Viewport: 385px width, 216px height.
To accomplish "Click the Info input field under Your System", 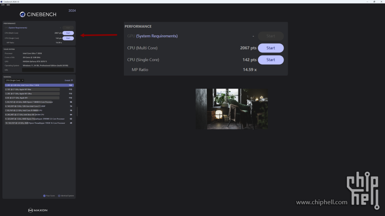I will 48,70.
